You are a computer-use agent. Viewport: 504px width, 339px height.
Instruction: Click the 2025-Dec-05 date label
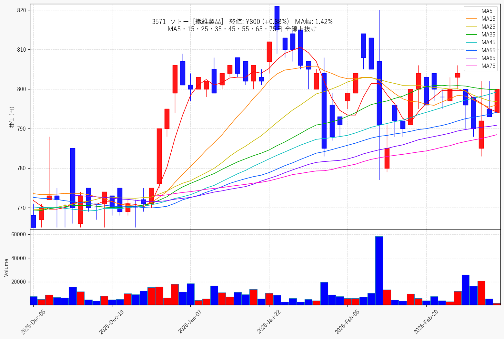[33, 322]
